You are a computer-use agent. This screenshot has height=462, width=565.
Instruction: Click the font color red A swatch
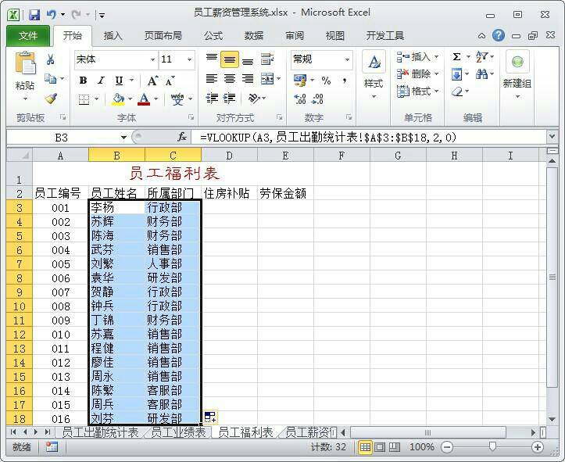pyautogui.click(x=143, y=99)
